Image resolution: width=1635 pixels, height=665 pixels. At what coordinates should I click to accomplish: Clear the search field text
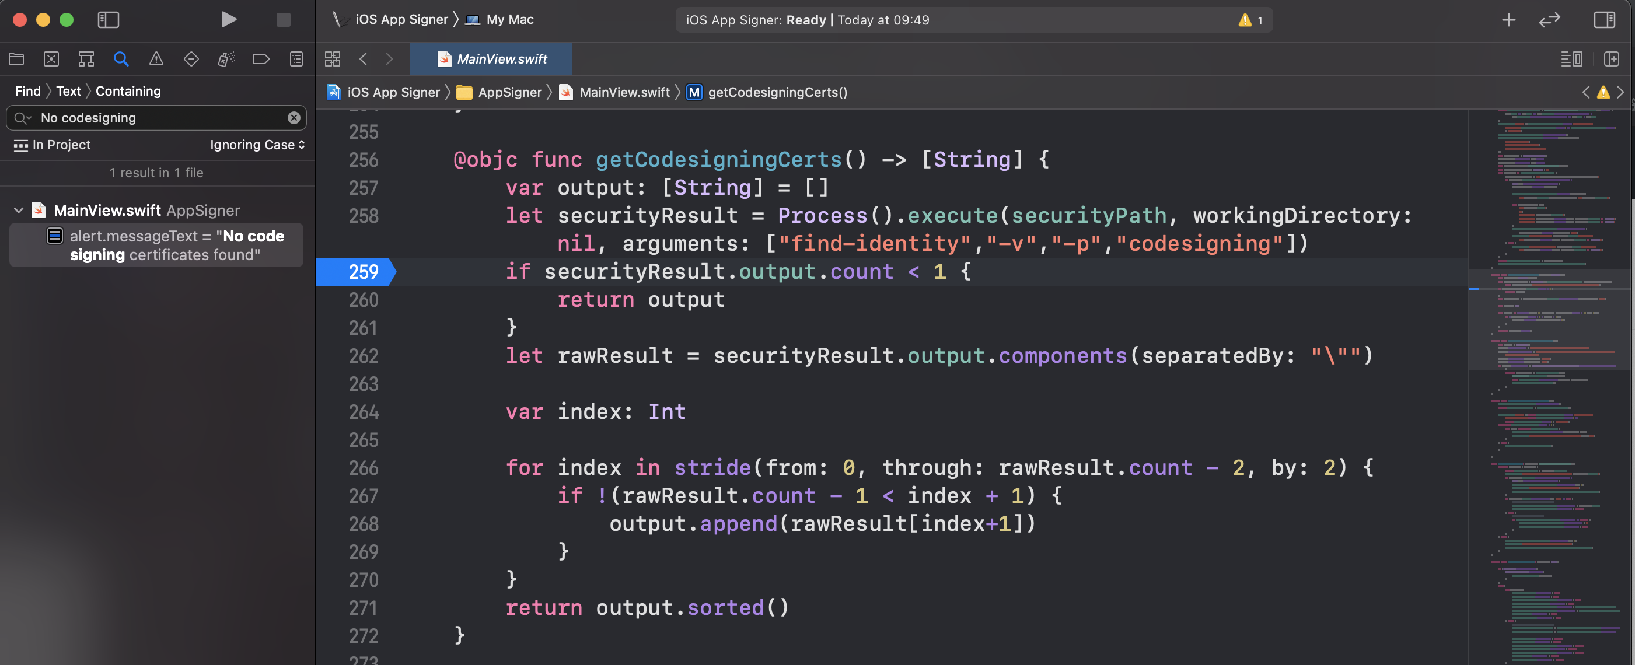[x=294, y=118]
